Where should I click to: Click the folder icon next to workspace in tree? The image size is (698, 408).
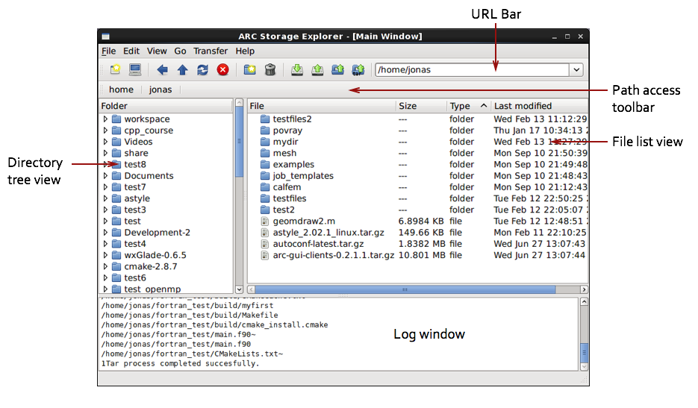[116, 119]
